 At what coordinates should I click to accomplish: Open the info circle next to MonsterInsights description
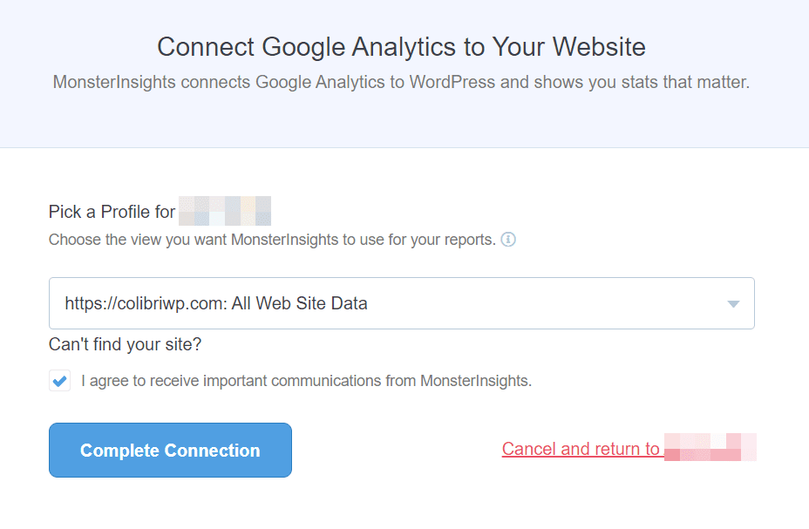click(508, 239)
